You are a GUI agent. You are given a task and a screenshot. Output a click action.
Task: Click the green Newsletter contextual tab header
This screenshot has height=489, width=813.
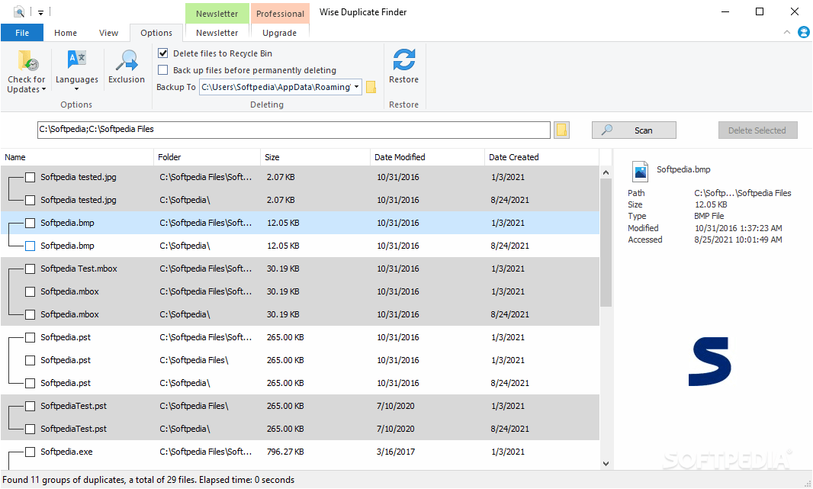217,14
